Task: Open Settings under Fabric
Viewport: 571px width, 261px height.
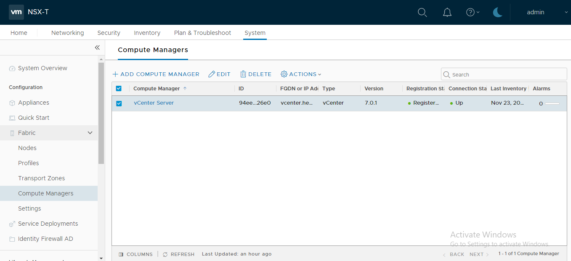Action: point(29,208)
